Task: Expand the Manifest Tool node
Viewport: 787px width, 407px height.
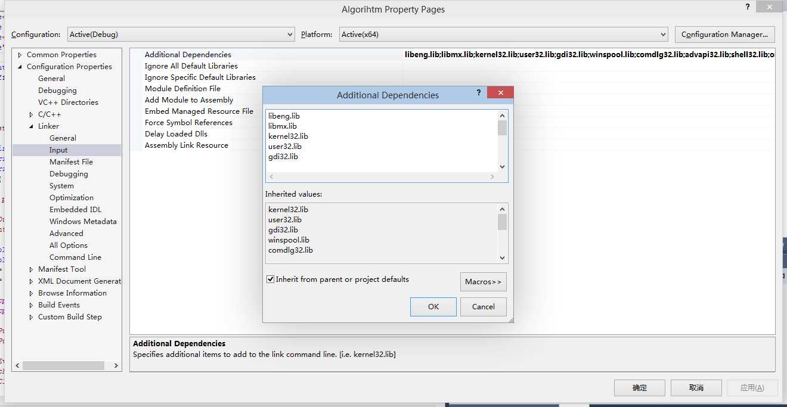Action: click(x=31, y=269)
